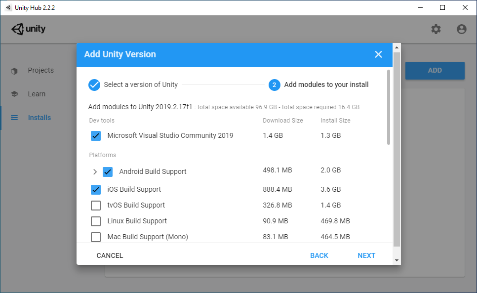Click the step 2 circle indicator
The width and height of the screenshot is (477, 293).
pyautogui.click(x=275, y=85)
